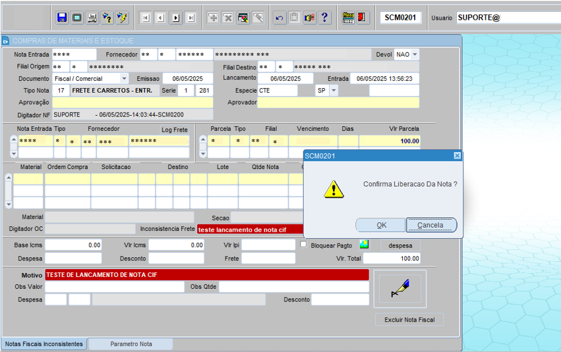The width and height of the screenshot is (561, 352).
Task: Open the SP state dropdown
Action: pos(334,90)
